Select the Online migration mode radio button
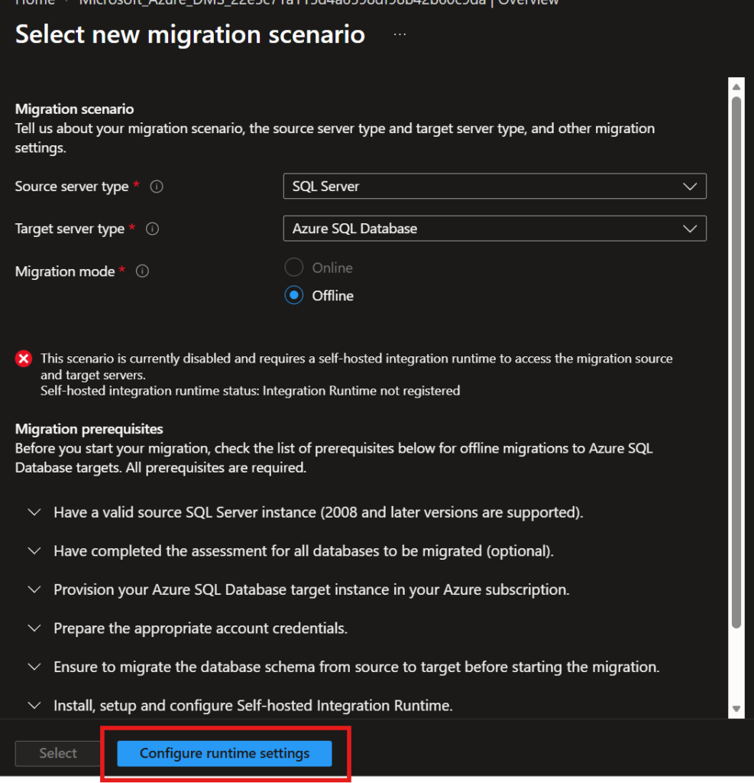This screenshot has height=783, width=754. 294,268
